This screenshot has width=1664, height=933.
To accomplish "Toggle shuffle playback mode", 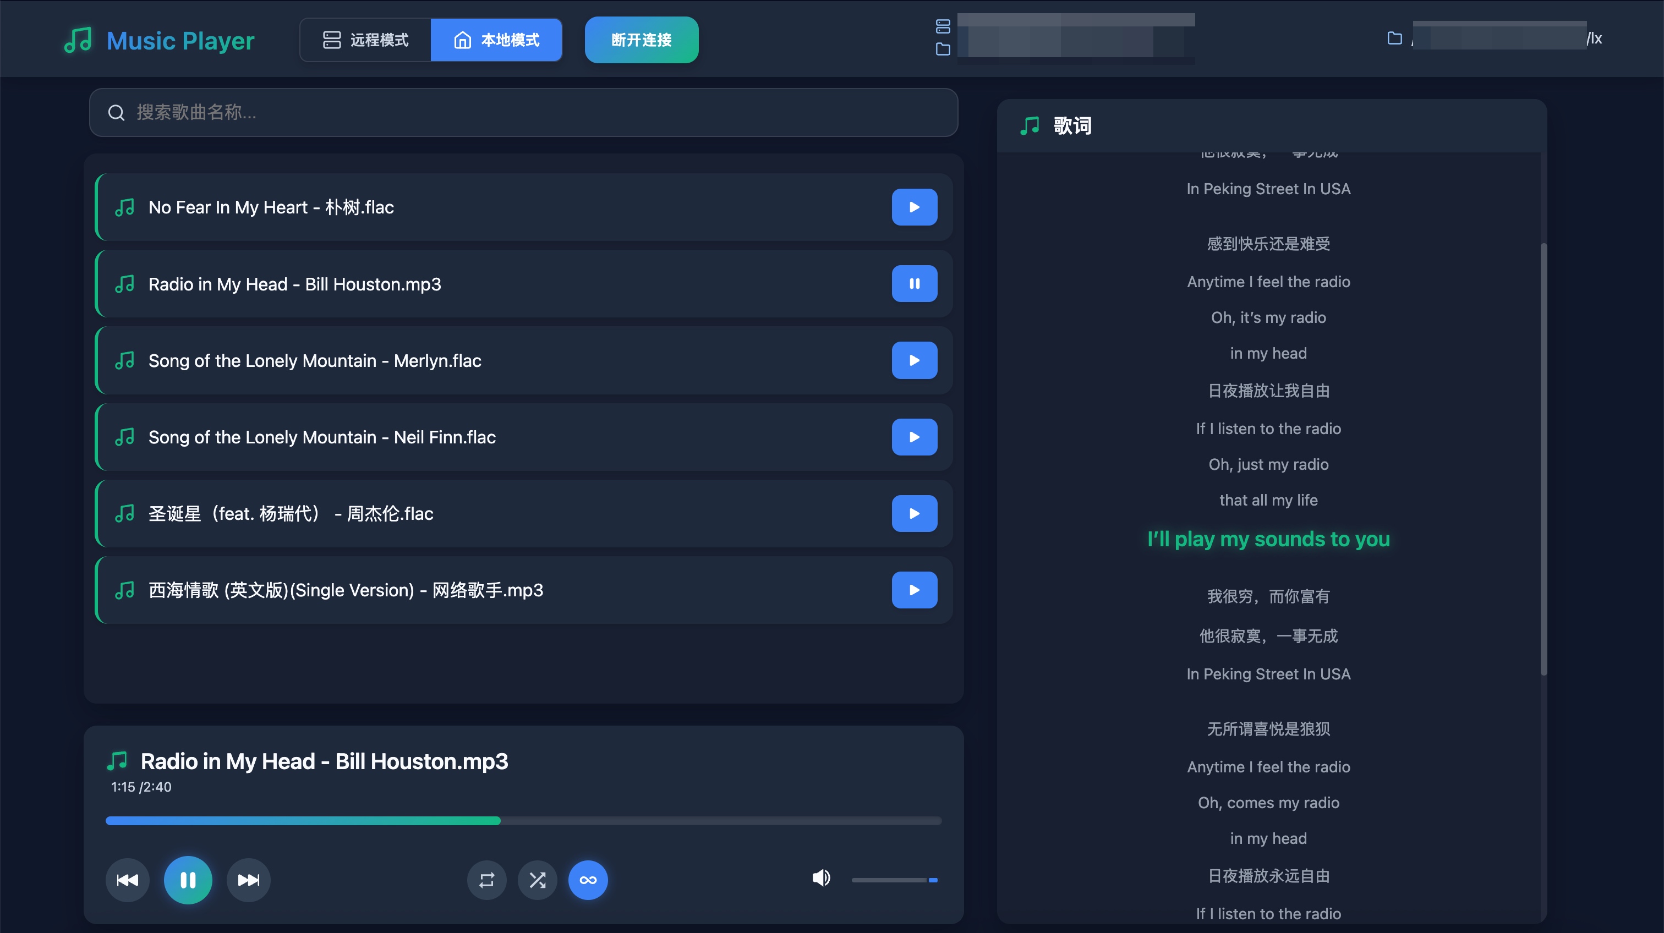I will [x=538, y=880].
